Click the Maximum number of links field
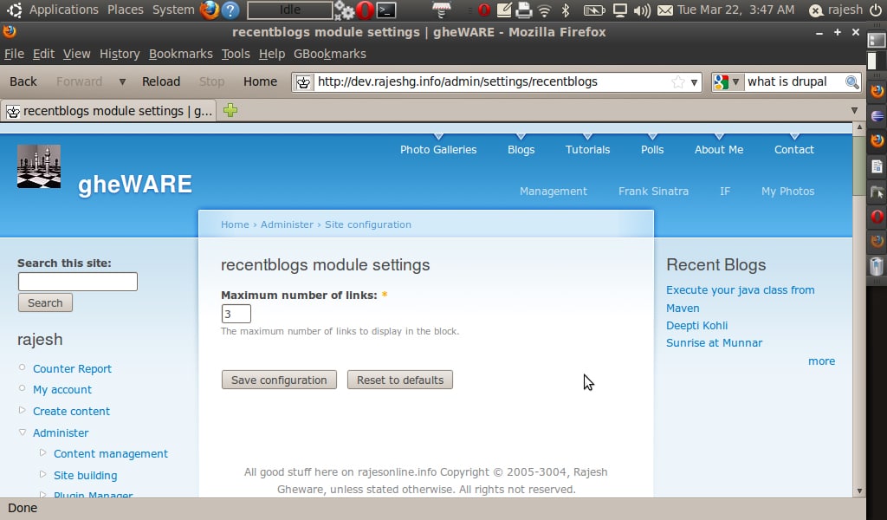The image size is (887, 520). pyautogui.click(x=236, y=314)
